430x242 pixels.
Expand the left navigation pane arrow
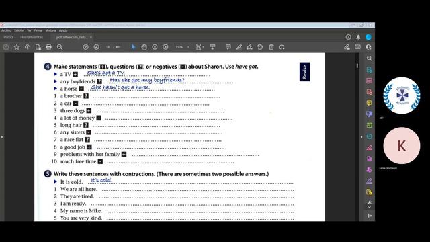(x=2, y=136)
